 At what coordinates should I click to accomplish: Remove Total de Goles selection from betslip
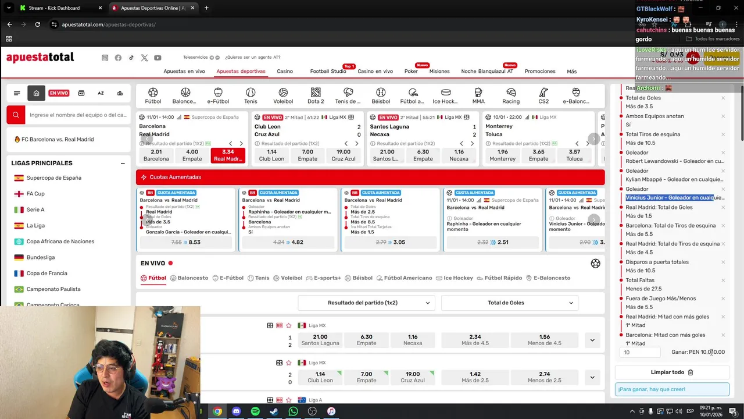click(723, 98)
